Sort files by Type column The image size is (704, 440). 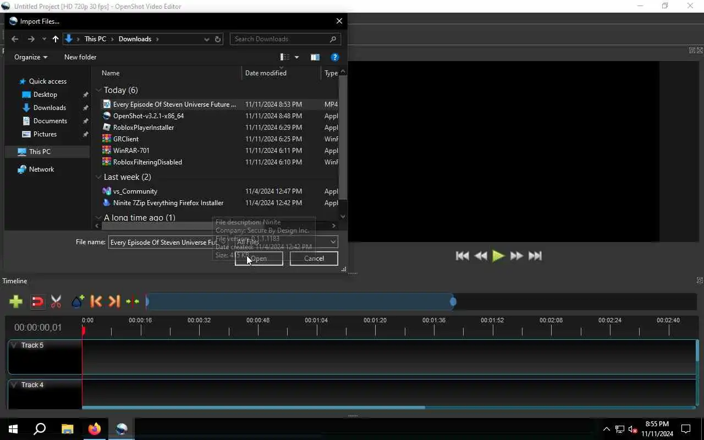point(331,73)
